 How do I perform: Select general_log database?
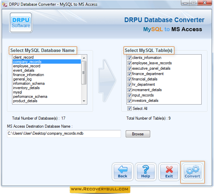click(x=47, y=79)
